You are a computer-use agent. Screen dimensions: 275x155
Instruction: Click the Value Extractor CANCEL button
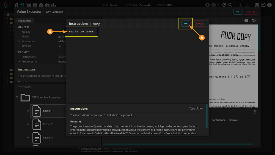[x=251, y=12]
